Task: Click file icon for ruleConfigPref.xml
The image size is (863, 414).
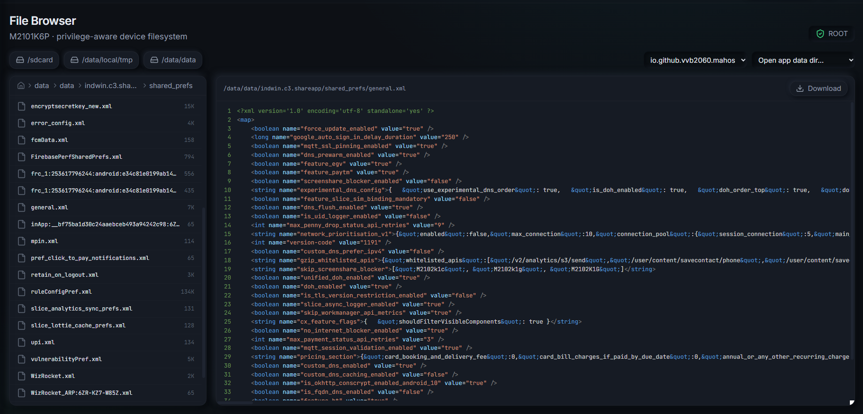Action: click(22, 292)
